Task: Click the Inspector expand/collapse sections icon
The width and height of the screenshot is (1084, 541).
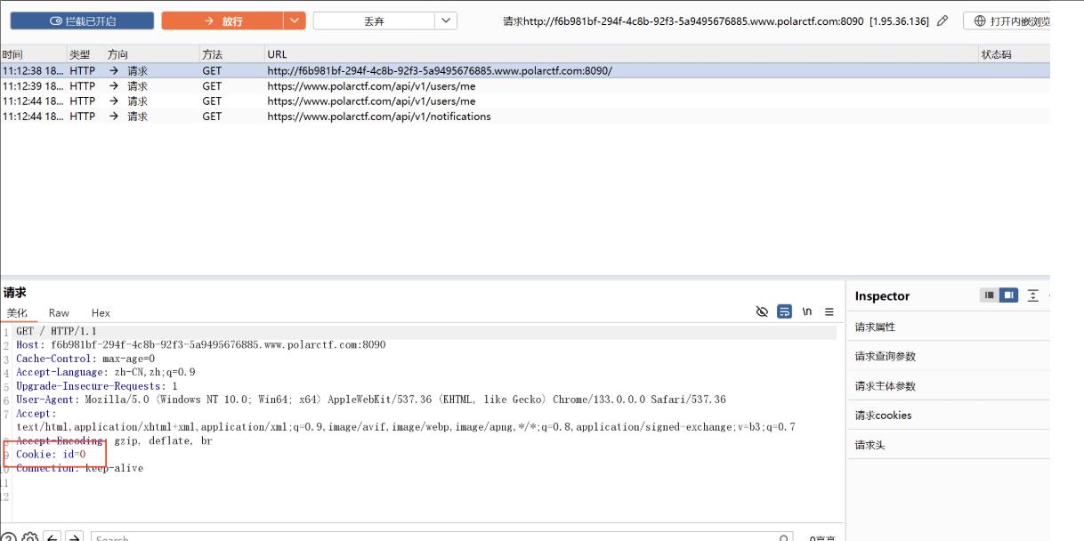Action: pyautogui.click(x=1032, y=295)
